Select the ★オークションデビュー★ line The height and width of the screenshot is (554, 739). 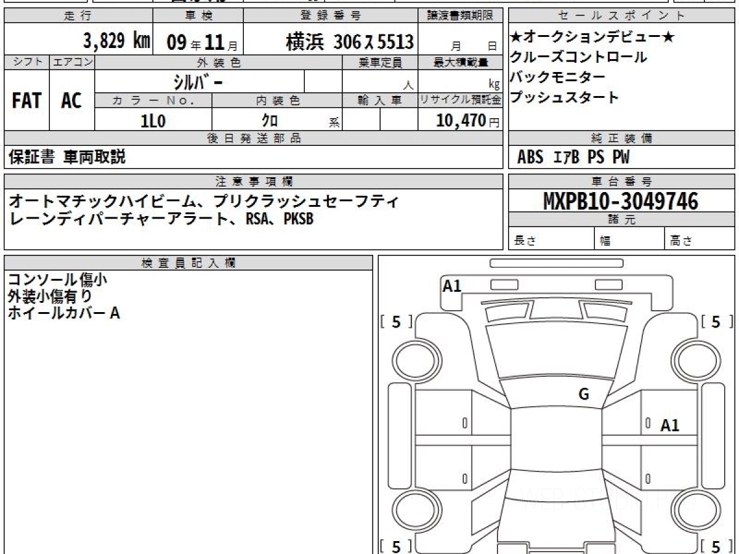(x=592, y=38)
